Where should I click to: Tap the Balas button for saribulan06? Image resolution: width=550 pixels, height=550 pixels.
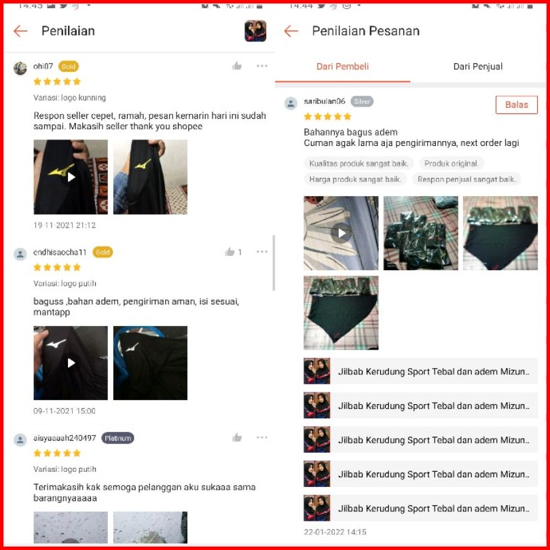[x=516, y=105]
